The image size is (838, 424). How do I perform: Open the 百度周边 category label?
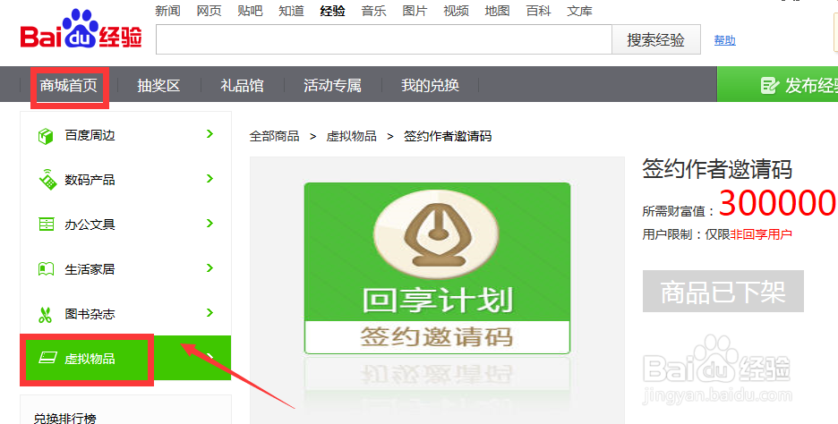coord(90,136)
